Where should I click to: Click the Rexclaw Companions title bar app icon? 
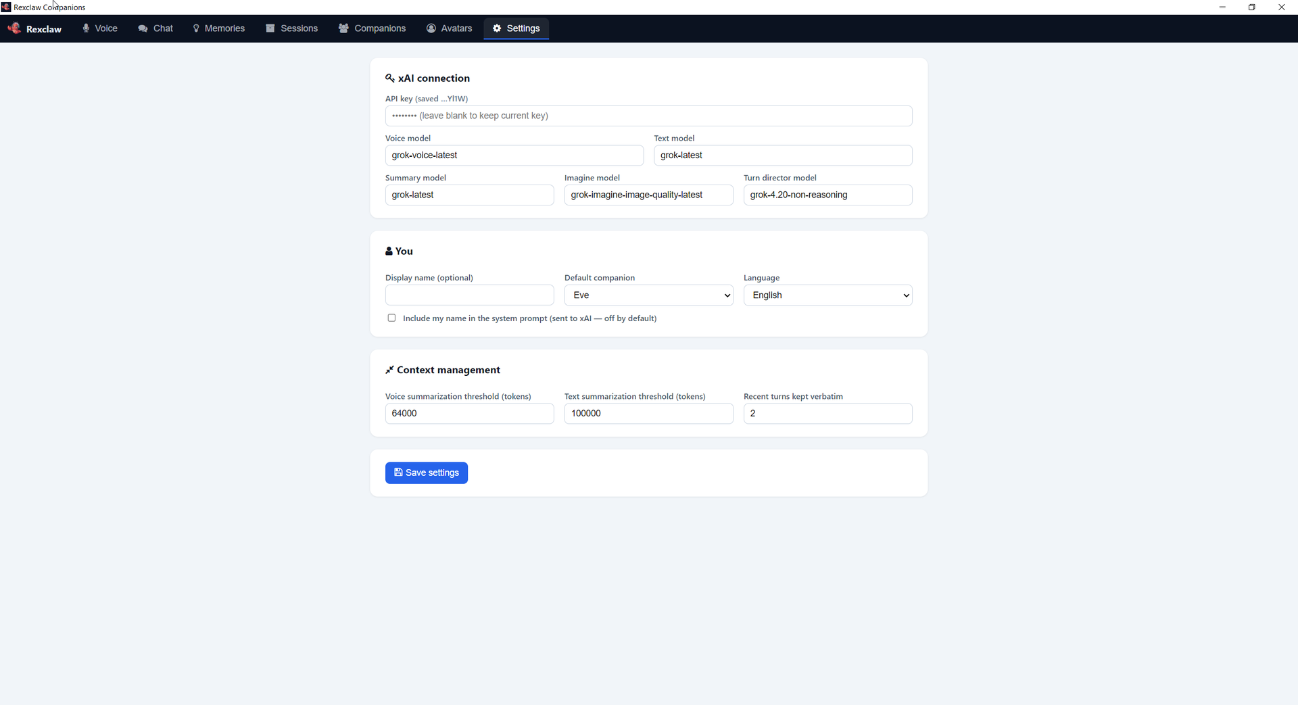tap(6, 7)
